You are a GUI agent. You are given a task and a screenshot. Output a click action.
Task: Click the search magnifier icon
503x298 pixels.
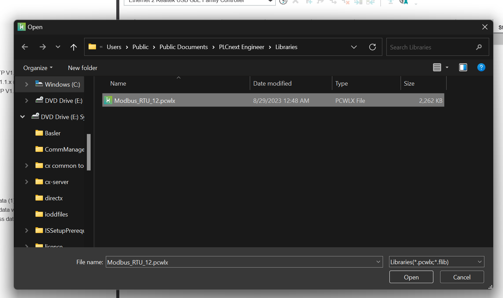pos(479,47)
